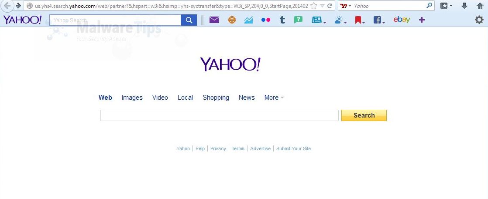Select the News search tab

(x=247, y=98)
